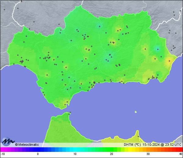Select the station marker inside the easternmost cyan cold spot

point(158,49)
